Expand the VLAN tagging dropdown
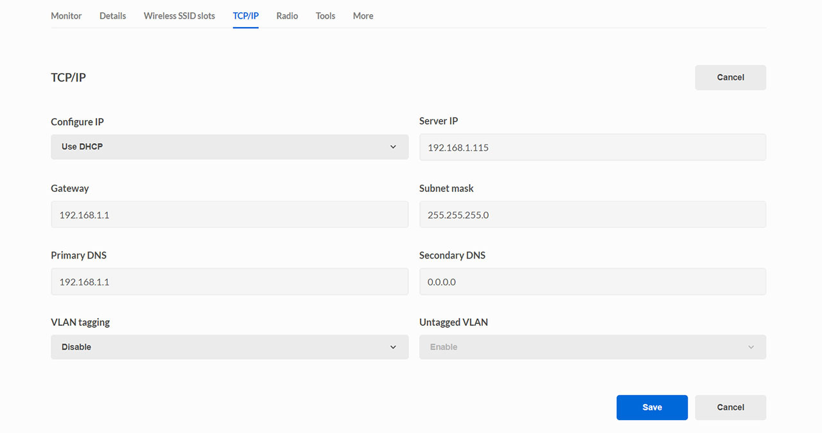Image resolution: width=822 pixels, height=433 pixels. [x=229, y=347]
